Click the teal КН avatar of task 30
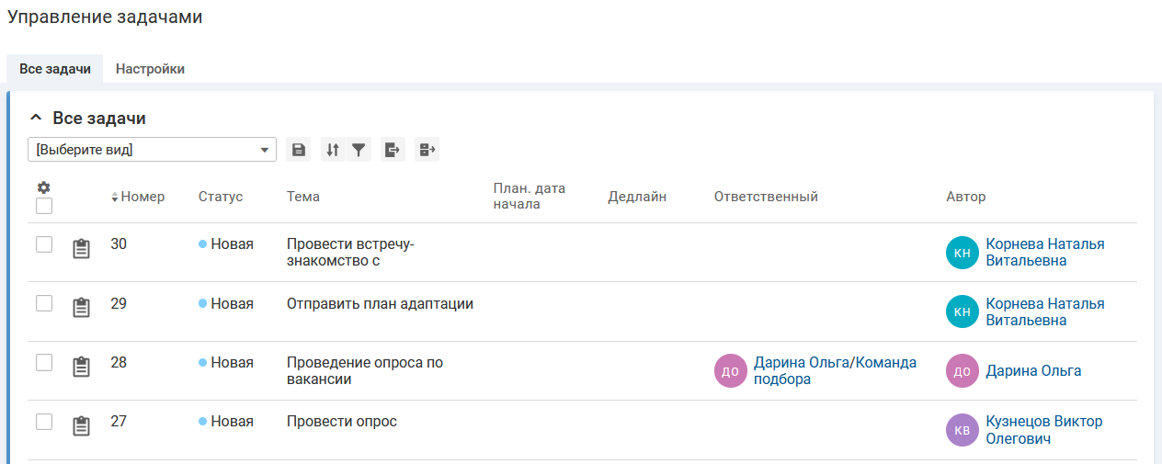 [x=963, y=253]
